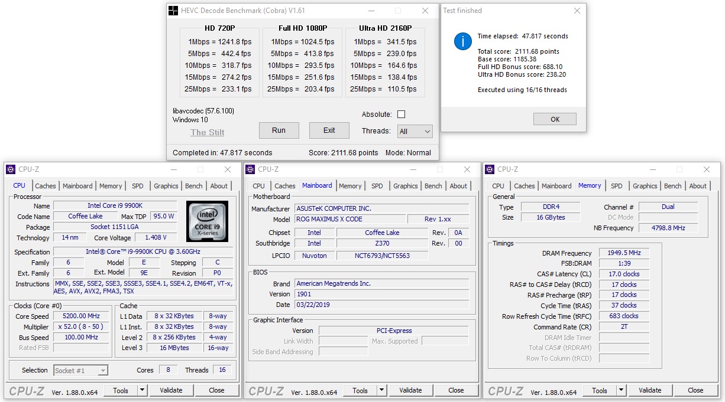Click Tools button in Memory CPU-Z window
The width and height of the screenshot is (725, 402).
600,390
